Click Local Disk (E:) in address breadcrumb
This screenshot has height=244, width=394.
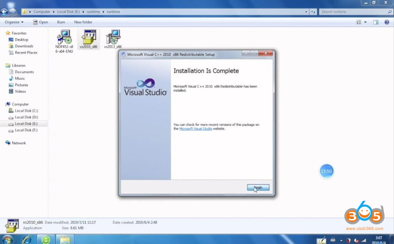pos(68,11)
